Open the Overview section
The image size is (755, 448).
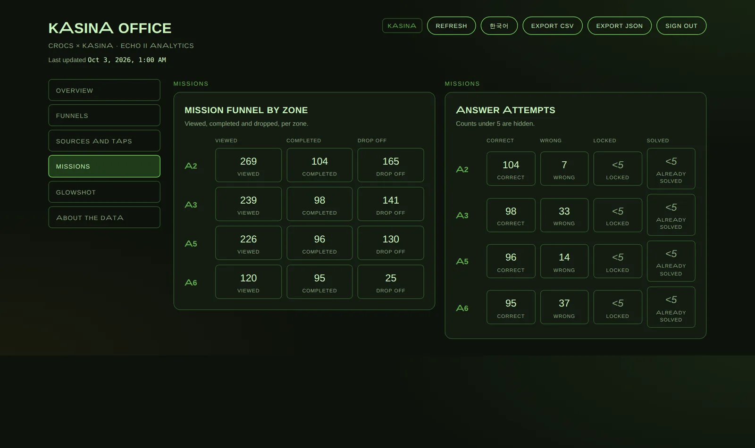pyautogui.click(x=104, y=90)
